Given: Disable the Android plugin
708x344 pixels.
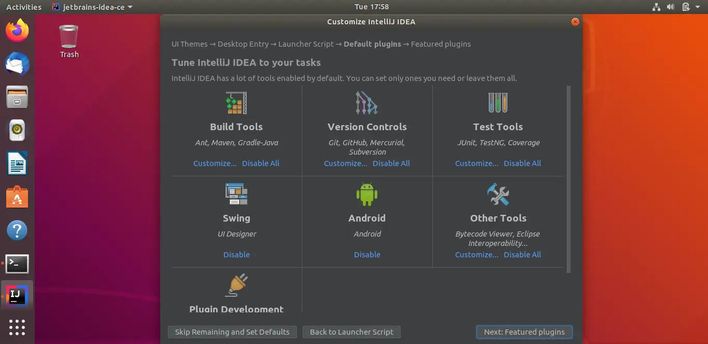Looking at the screenshot, I should (367, 254).
